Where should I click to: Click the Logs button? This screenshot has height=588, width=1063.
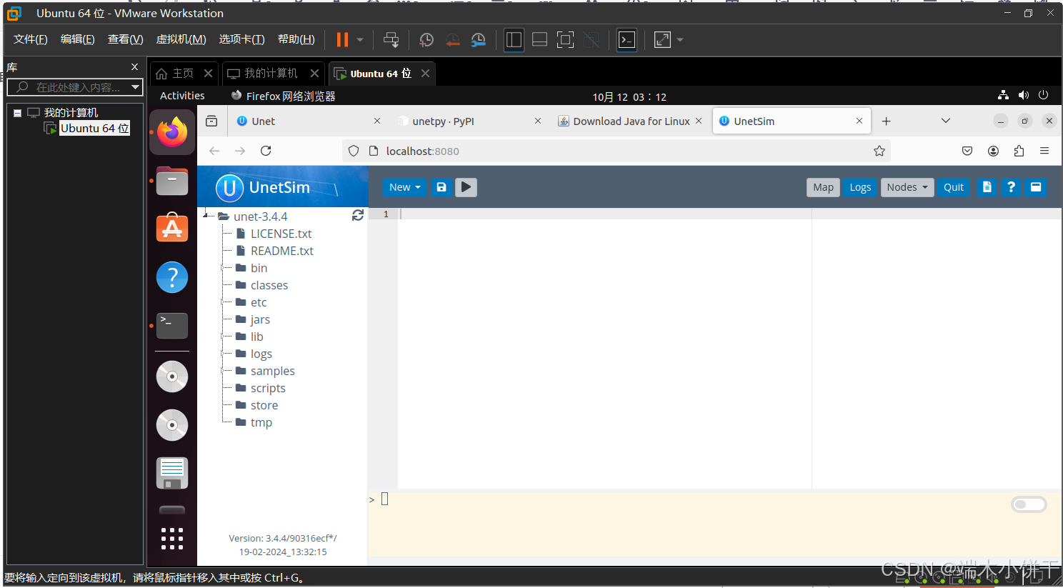pyautogui.click(x=860, y=187)
